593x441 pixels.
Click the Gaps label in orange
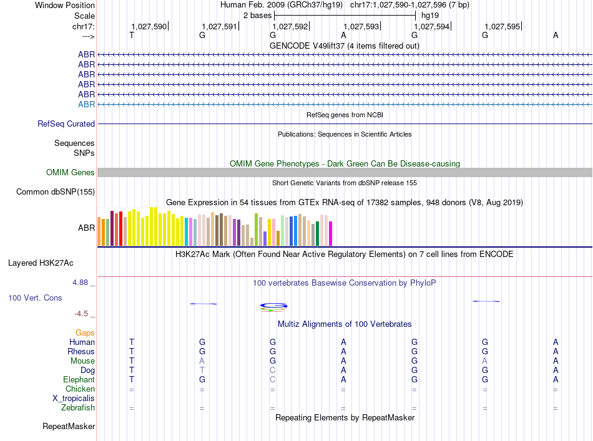pyautogui.click(x=85, y=332)
